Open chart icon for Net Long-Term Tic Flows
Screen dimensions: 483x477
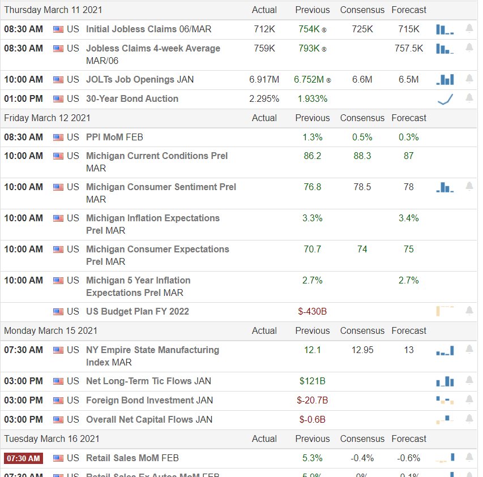(445, 381)
